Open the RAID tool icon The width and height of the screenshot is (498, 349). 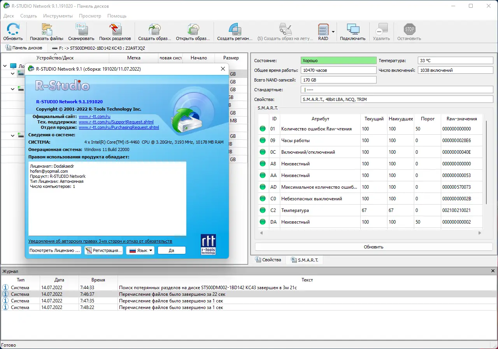(323, 29)
